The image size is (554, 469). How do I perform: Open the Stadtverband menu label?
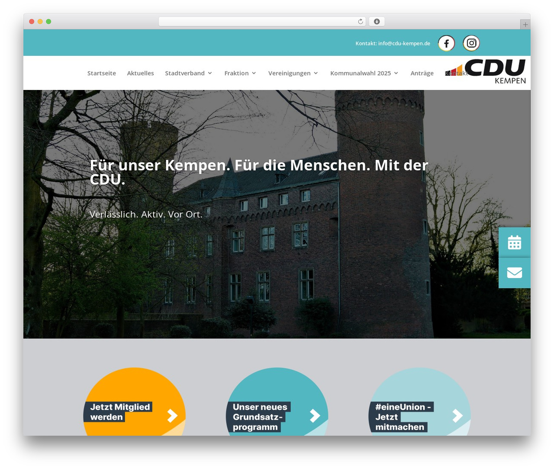coord(185,73)
